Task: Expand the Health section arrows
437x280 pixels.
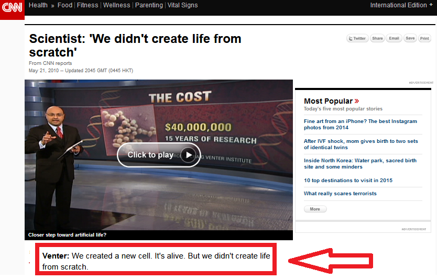Action: [x=52, y=5]
